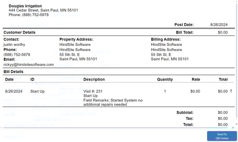Click the vertical scrollbar down arrow

pos(237,124)
